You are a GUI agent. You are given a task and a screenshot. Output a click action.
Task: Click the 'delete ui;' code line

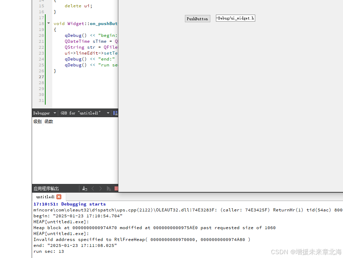[x=78, y=6]
